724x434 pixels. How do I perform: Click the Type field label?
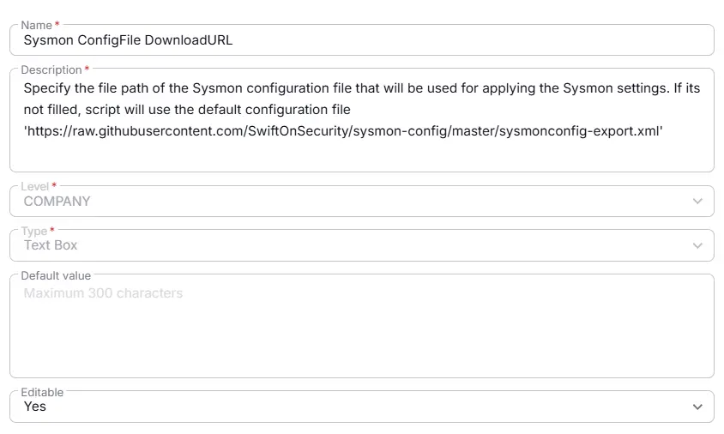(x=34, y=231)
